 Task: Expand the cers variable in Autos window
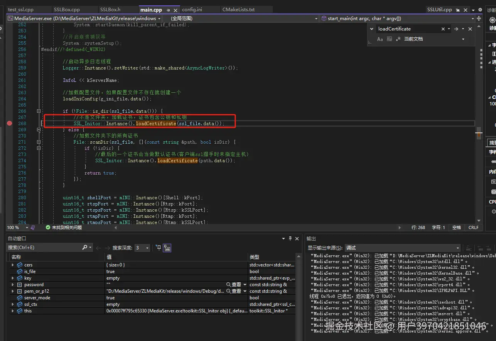pos(13,265)
